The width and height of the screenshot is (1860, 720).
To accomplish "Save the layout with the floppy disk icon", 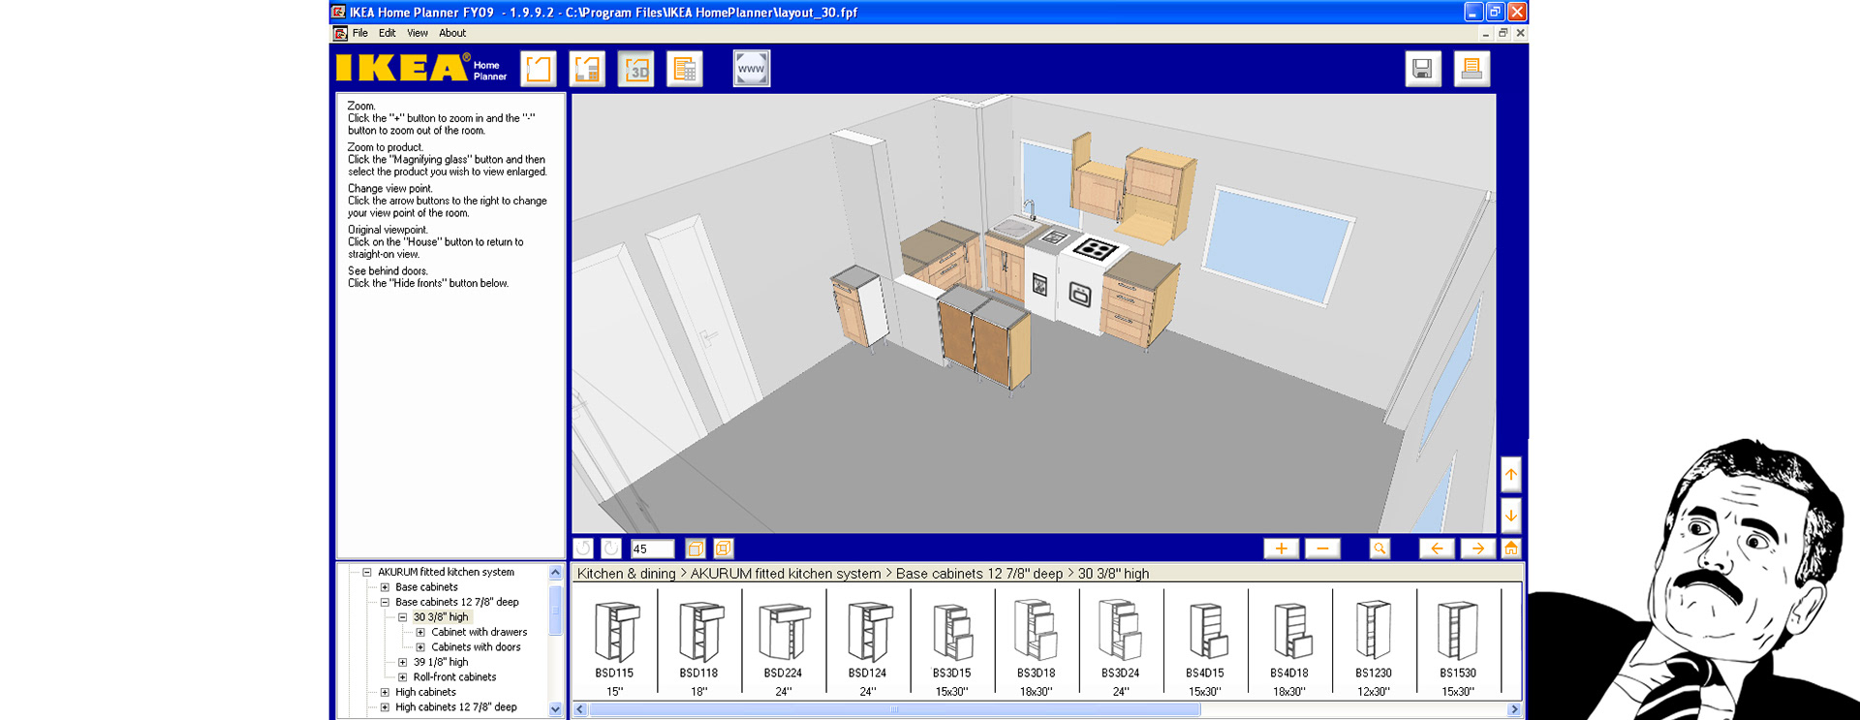I will 1423,69.
